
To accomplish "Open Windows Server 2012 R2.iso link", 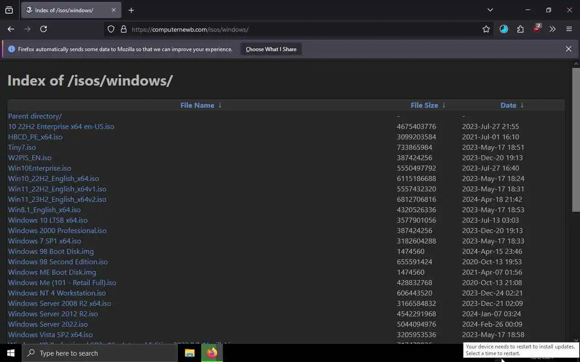I will [x=53, y=314].
